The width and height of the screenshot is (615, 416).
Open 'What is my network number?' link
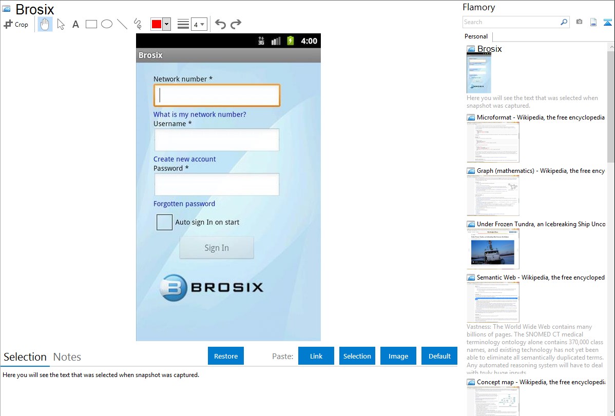coord(200,114)
